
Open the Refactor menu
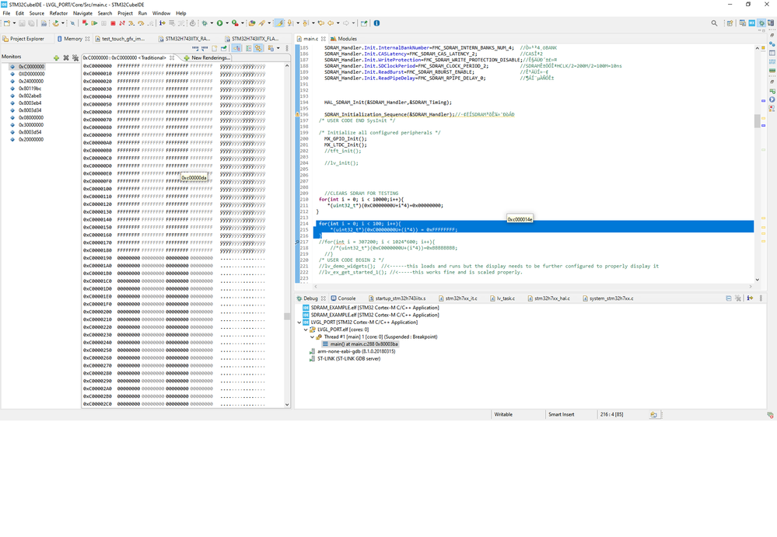click(x=58, y=13)
